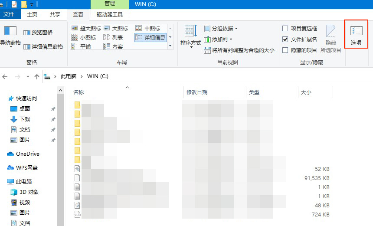The image size is (373, 226).
Task: Click sidebar scrollbar up arrow
Action: (60, 90)
